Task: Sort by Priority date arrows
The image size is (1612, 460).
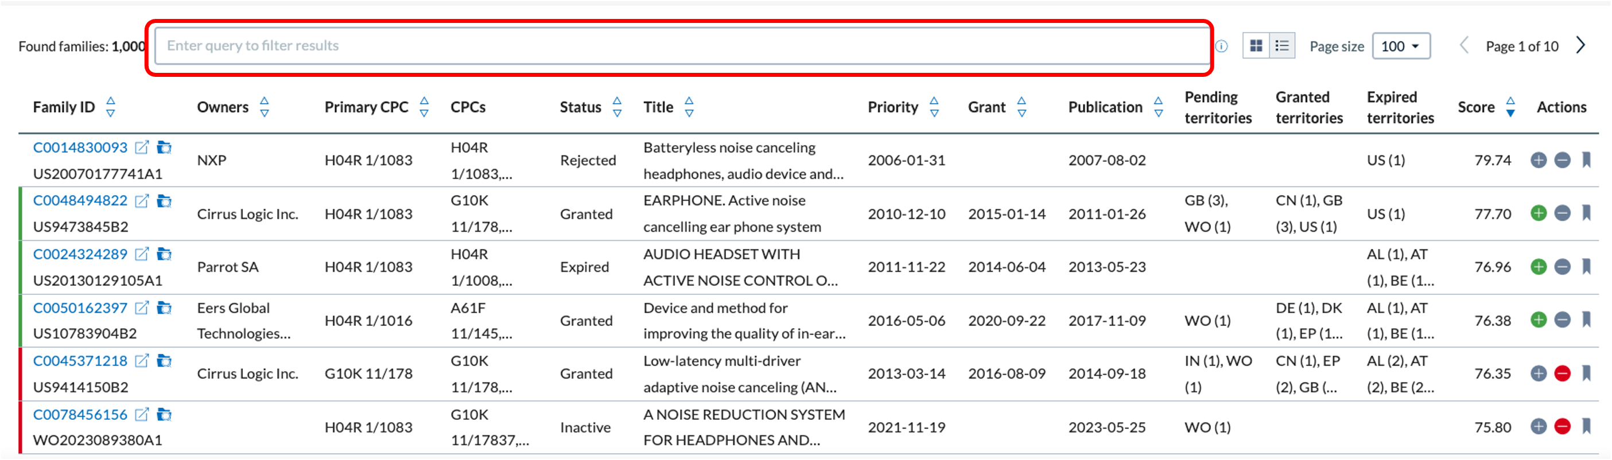Action: tap(934, 107)
